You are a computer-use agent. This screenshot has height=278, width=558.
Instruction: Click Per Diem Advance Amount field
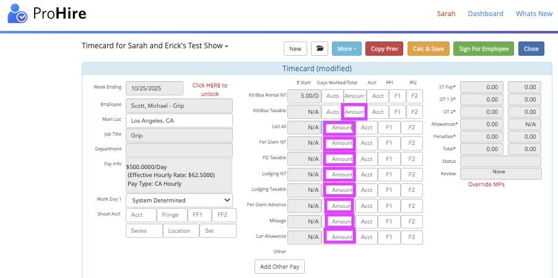[340, 206]
